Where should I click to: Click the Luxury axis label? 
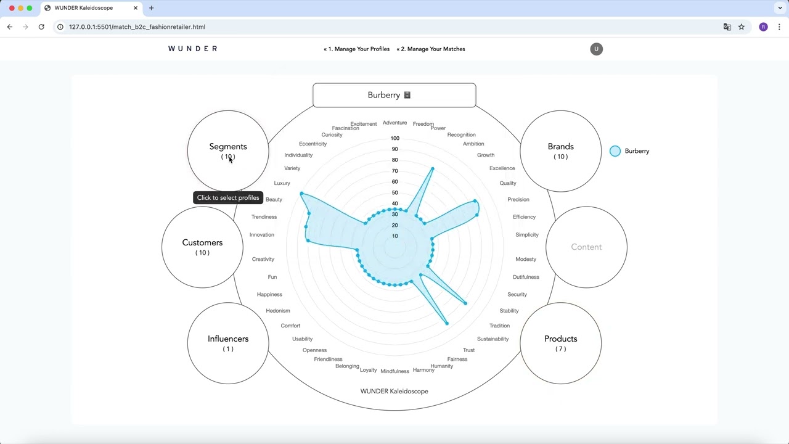pyautogui.click(x=282, y=183)
